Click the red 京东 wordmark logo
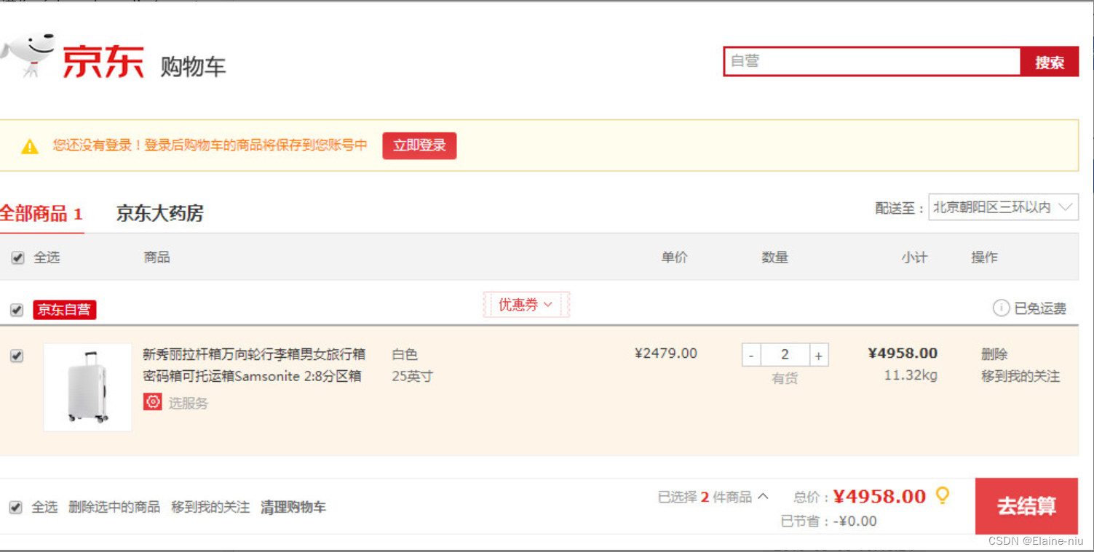 [x=103, y=62]
